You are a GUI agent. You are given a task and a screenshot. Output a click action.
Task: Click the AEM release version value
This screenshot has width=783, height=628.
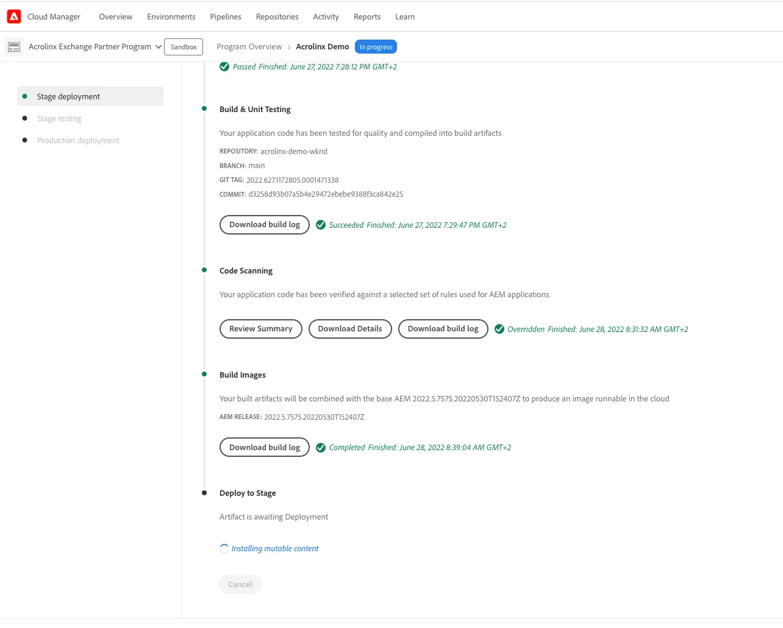coord(314,417)
